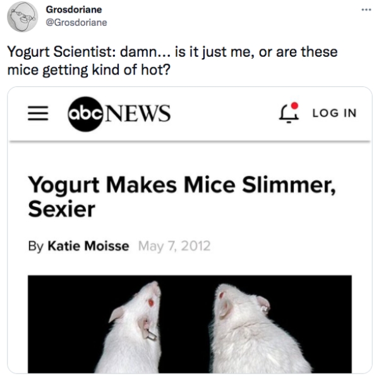Open author Katie Moisse's page

click(x=87, y=245)
